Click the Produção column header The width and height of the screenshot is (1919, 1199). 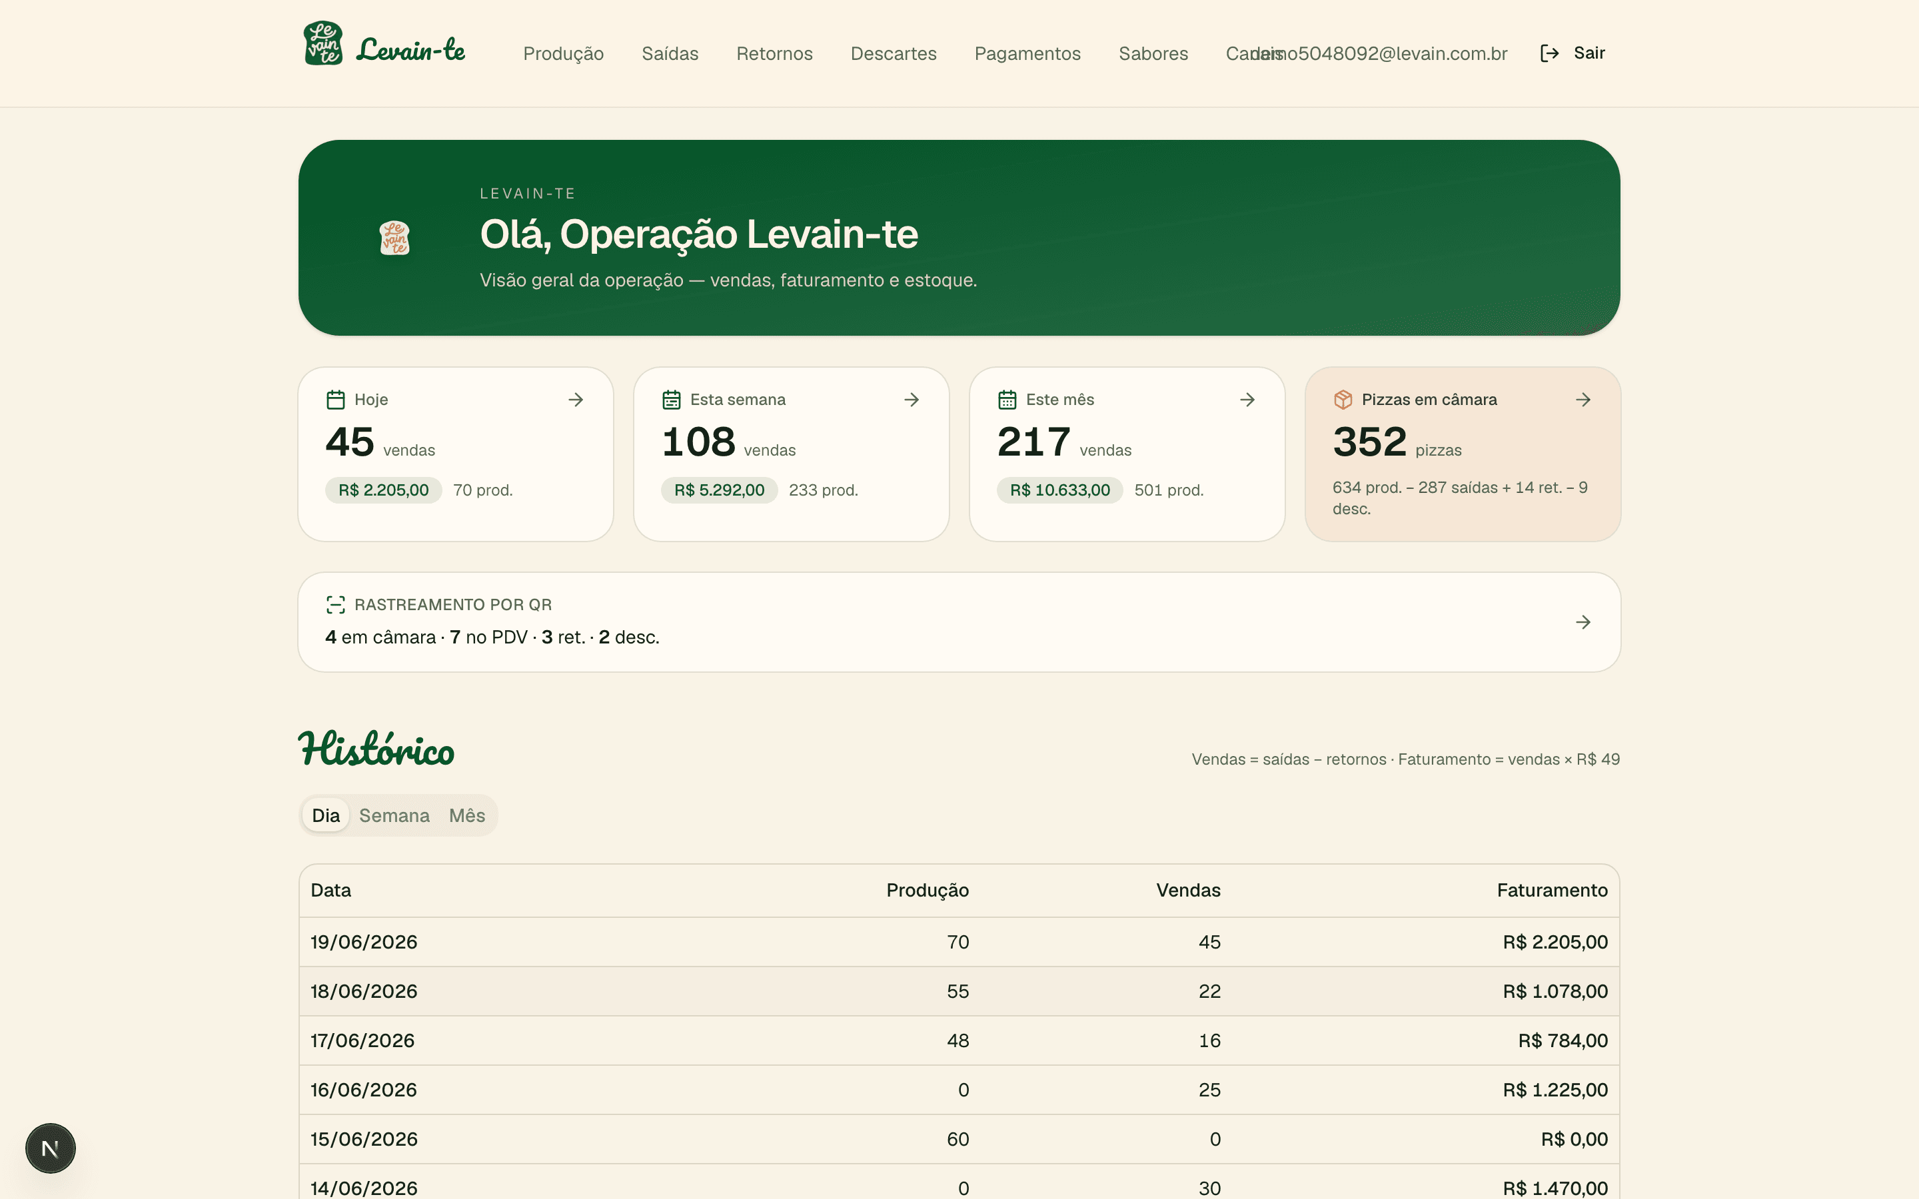(x=928, y=891)
